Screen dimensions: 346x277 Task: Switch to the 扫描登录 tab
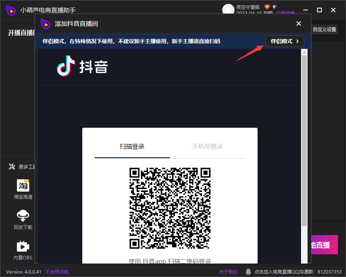pos(132,146)
